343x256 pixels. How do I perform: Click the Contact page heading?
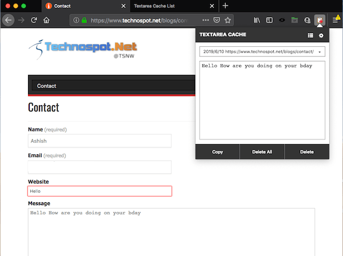[x=43, y=107]
